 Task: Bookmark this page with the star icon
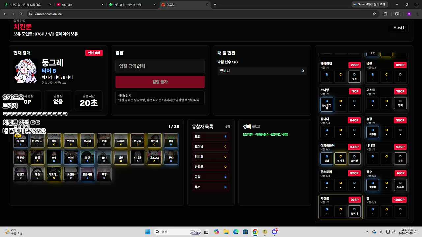tap(374, 14)
